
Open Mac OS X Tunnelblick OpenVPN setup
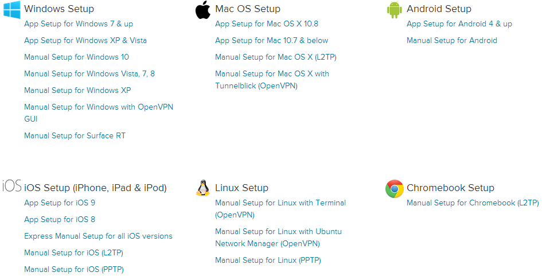[x=272, y=80]
